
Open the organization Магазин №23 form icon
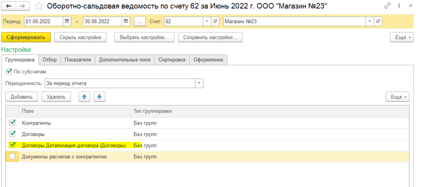tap(378, 21)
